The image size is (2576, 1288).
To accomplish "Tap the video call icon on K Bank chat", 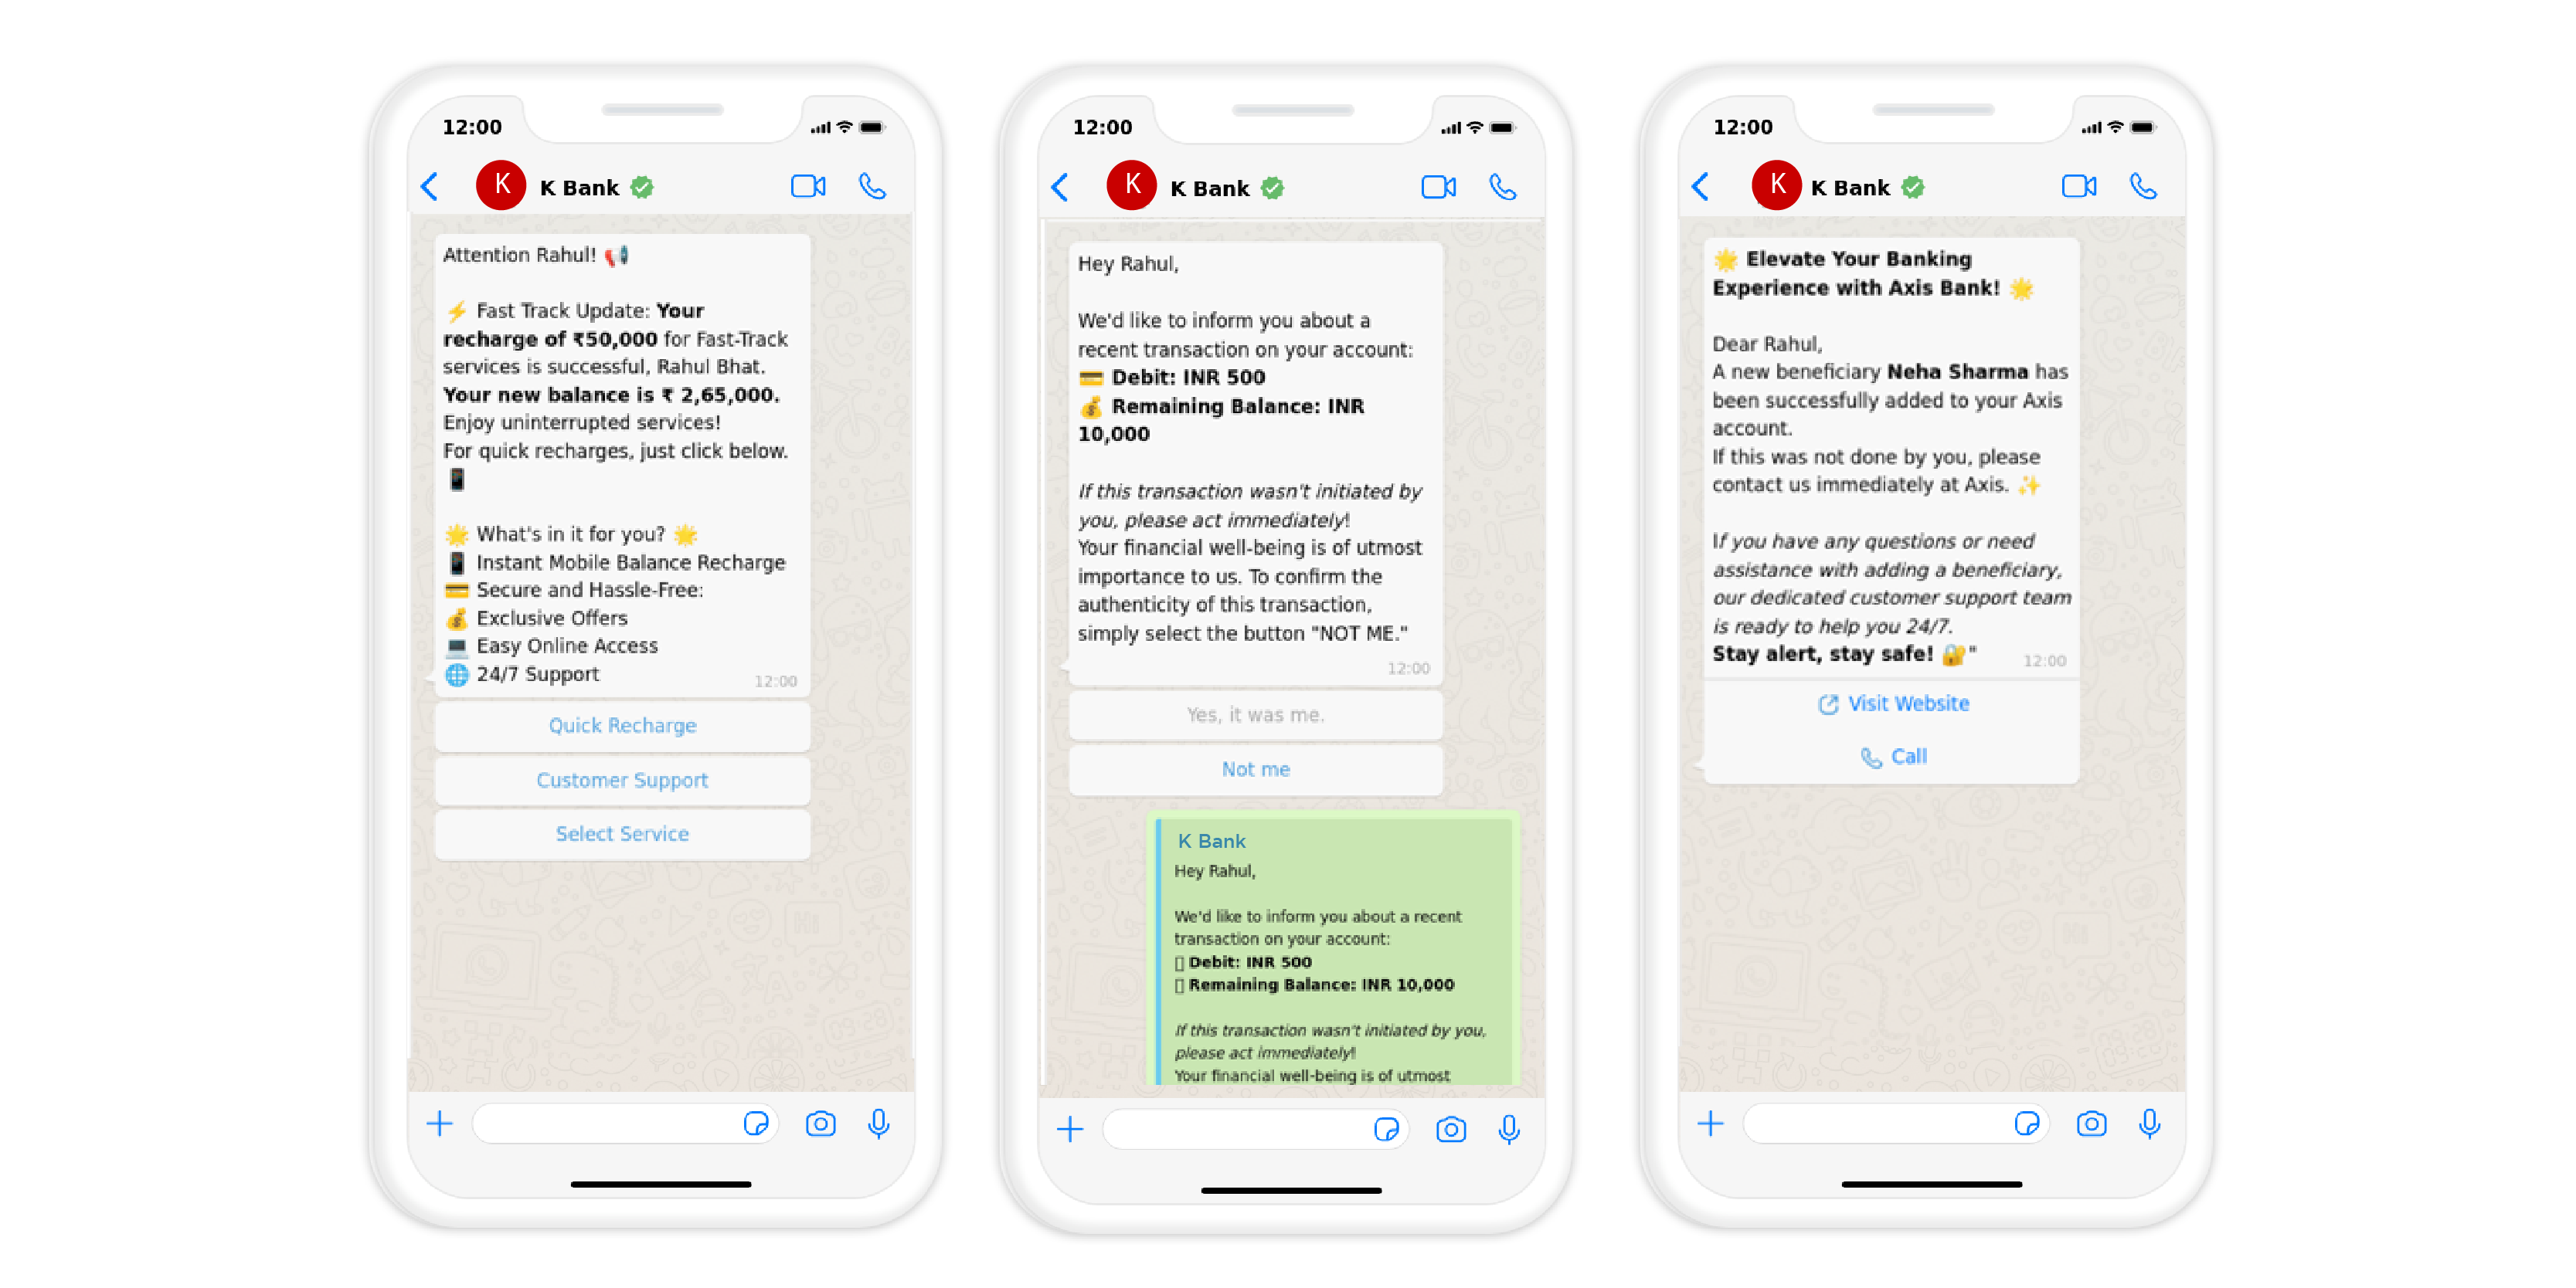I will coord(805,185).
